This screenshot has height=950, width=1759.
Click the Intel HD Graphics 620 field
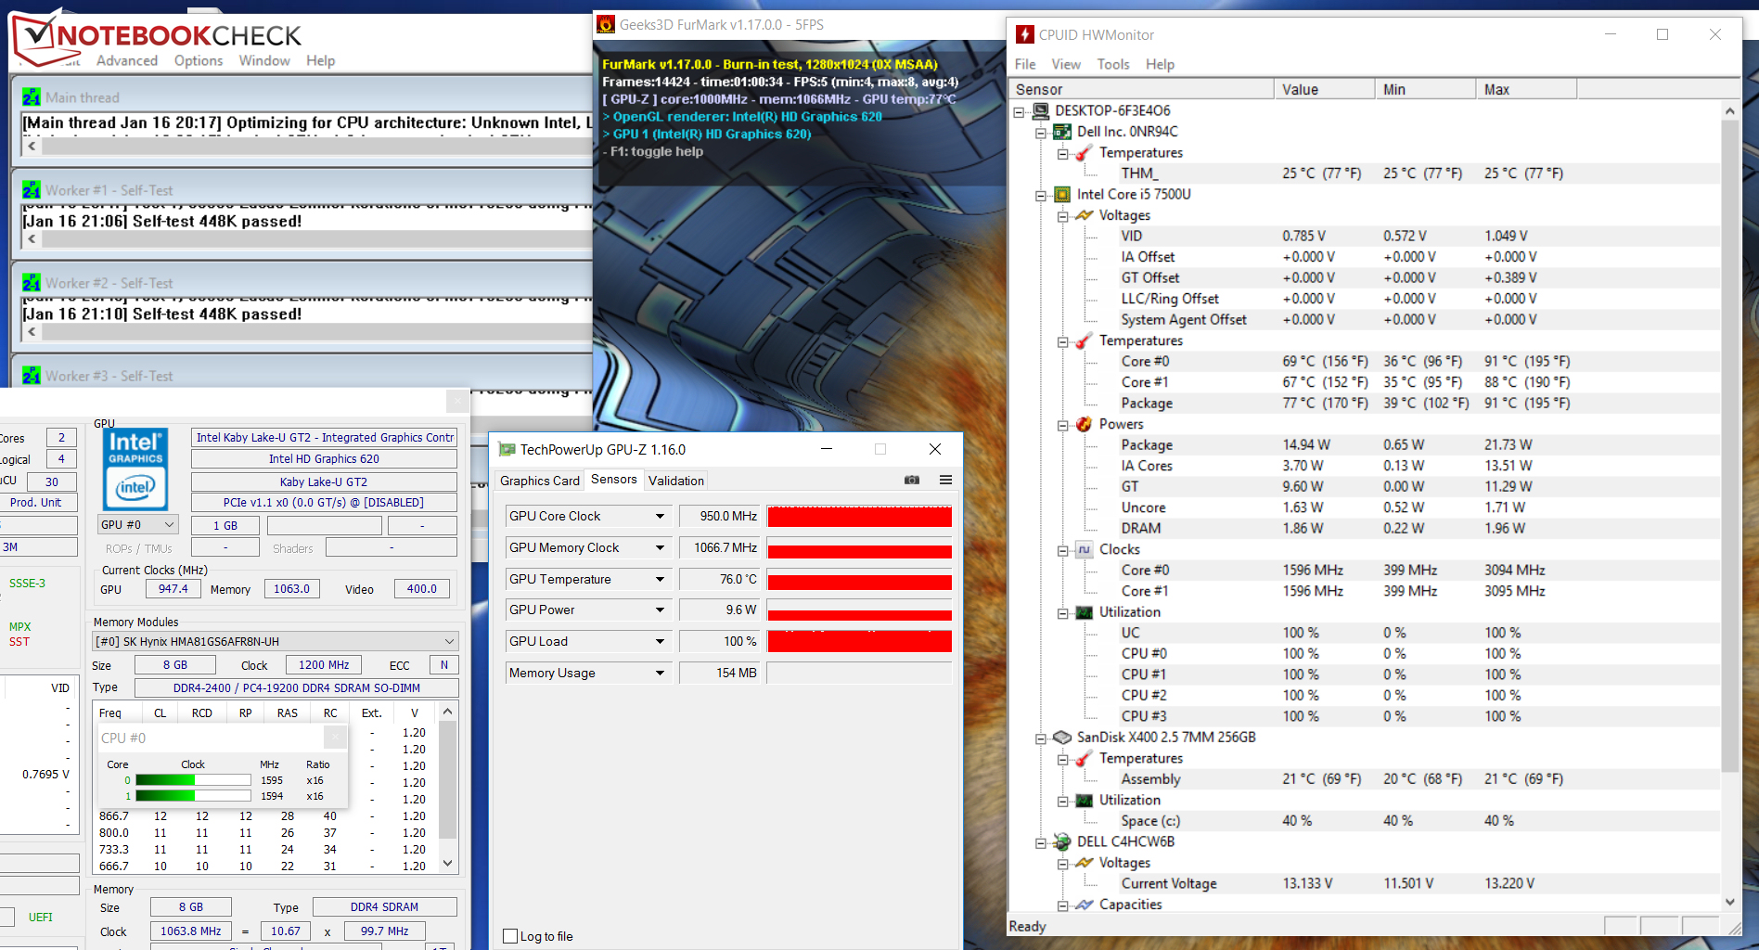point(324,458)
